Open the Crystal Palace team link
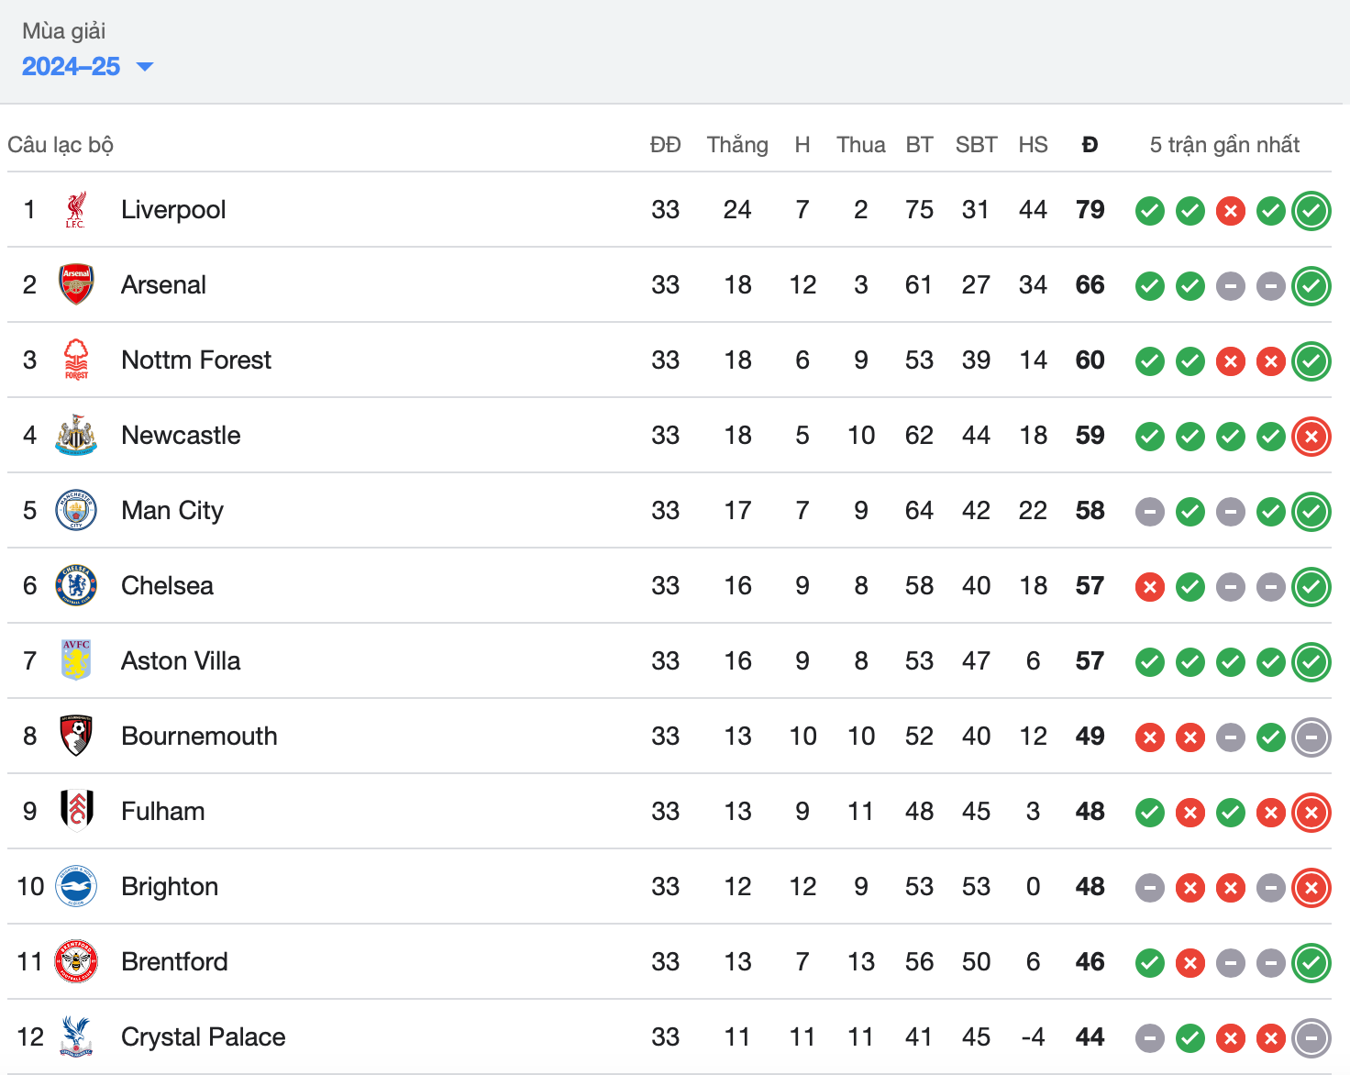Image resolution: width=1350 pixels, height=1075 pixels. (x=204, y=1036)
